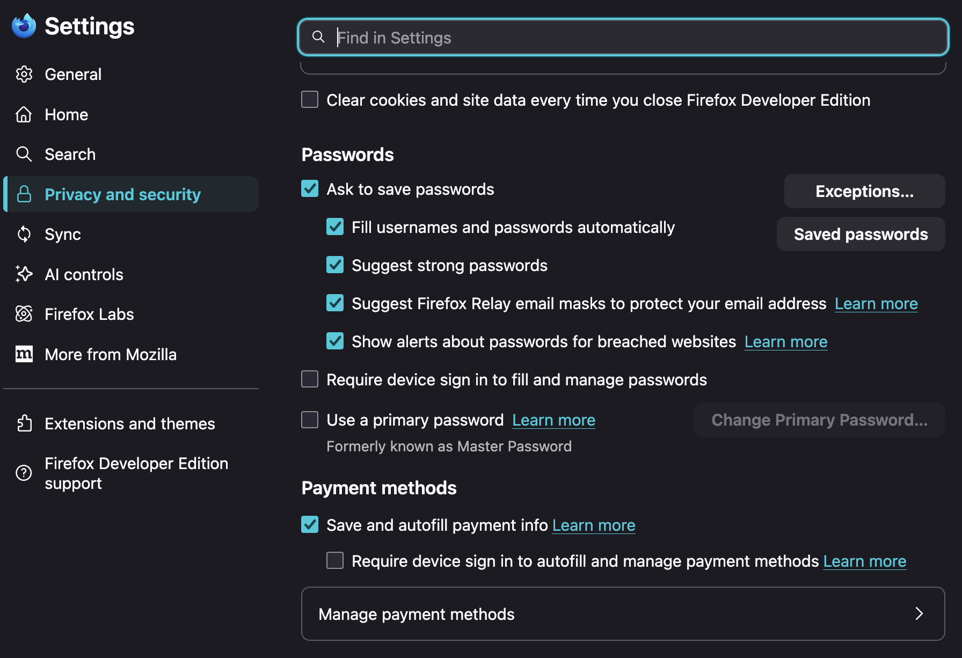Learn more about saving payment info

(x=594, y=525)
